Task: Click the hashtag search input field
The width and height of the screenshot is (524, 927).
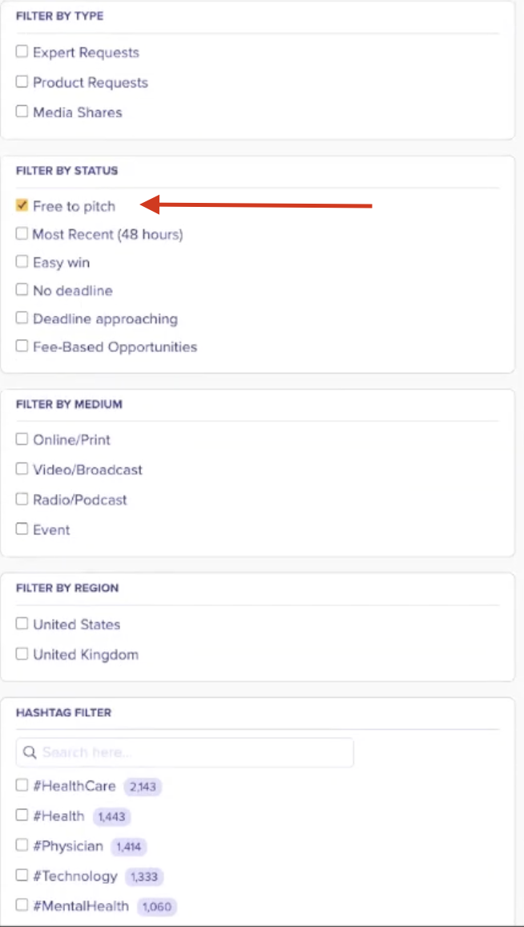Action: [192, 753]
